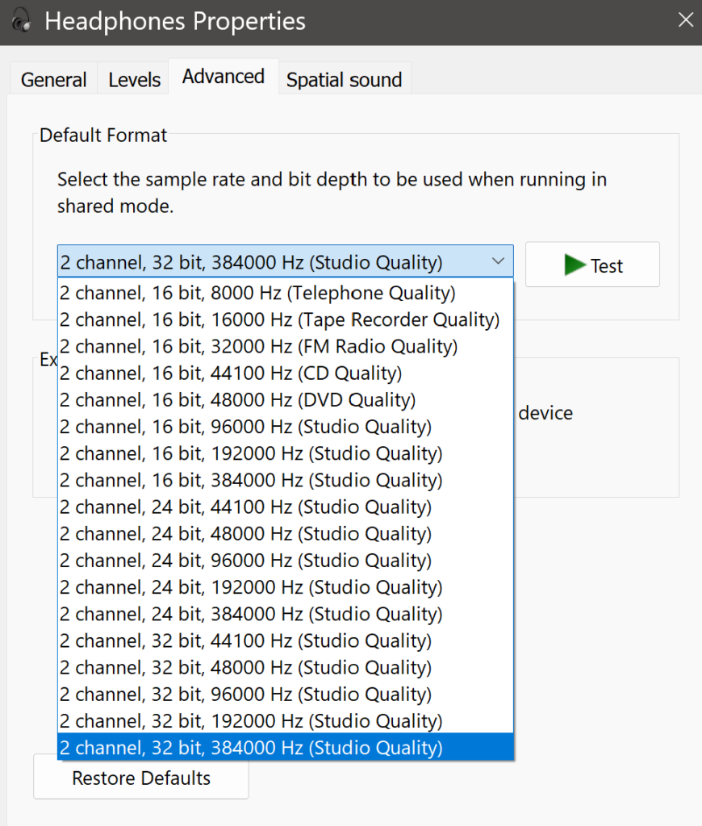Select the Advanced tab

point(224,77)
